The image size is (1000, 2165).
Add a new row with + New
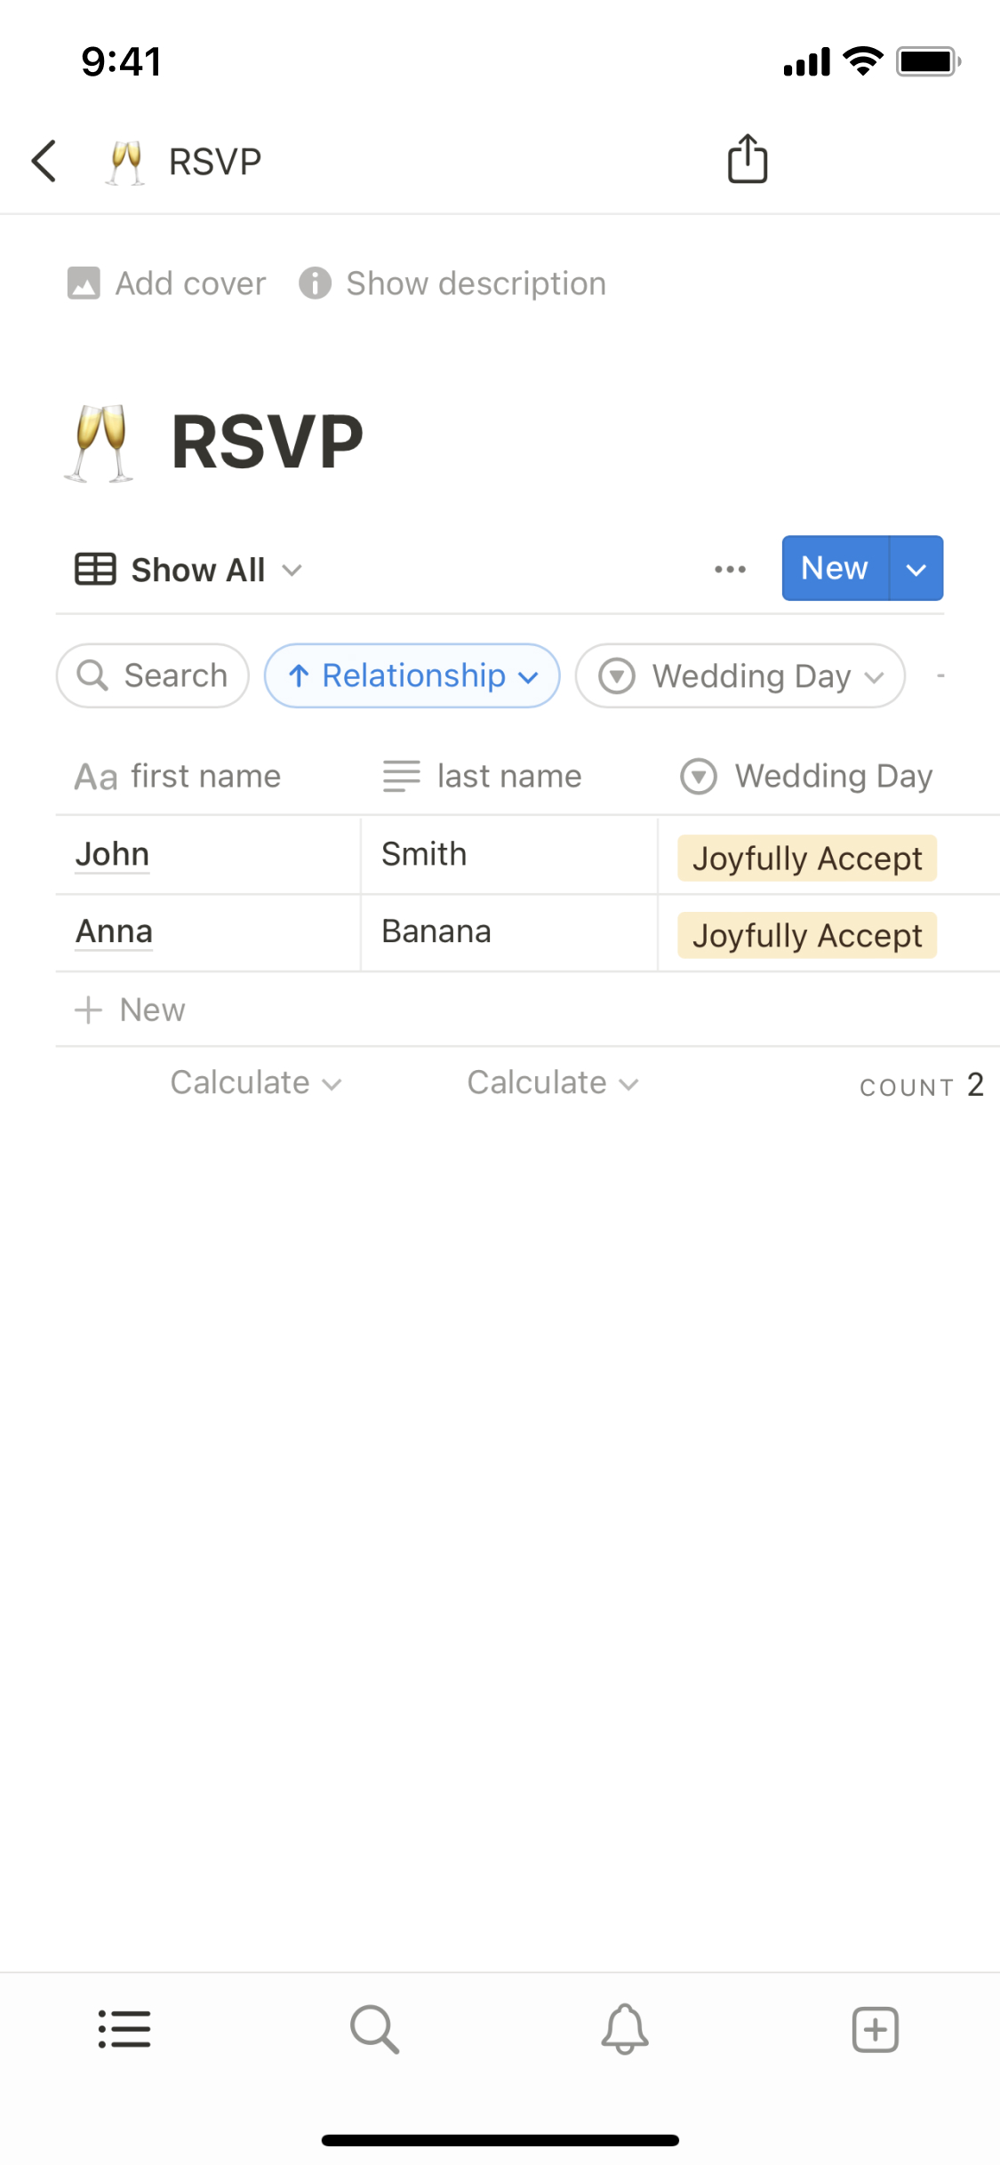(x=131, y=1010)
